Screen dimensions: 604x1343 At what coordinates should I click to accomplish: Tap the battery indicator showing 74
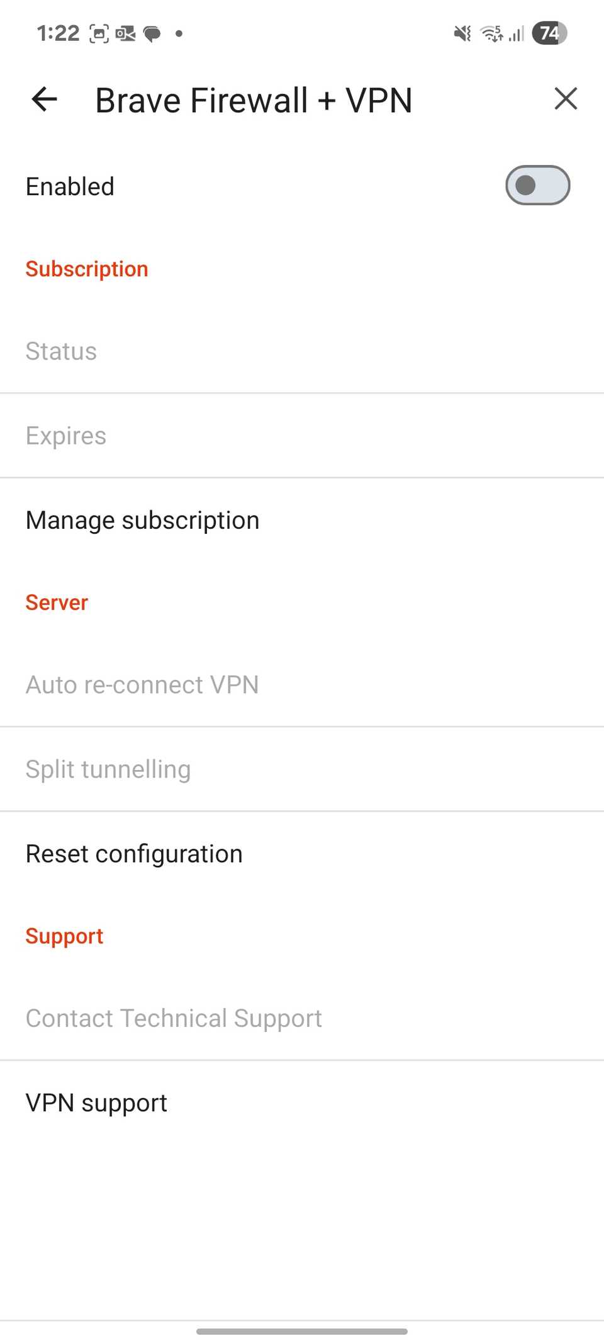pos(549,33)
